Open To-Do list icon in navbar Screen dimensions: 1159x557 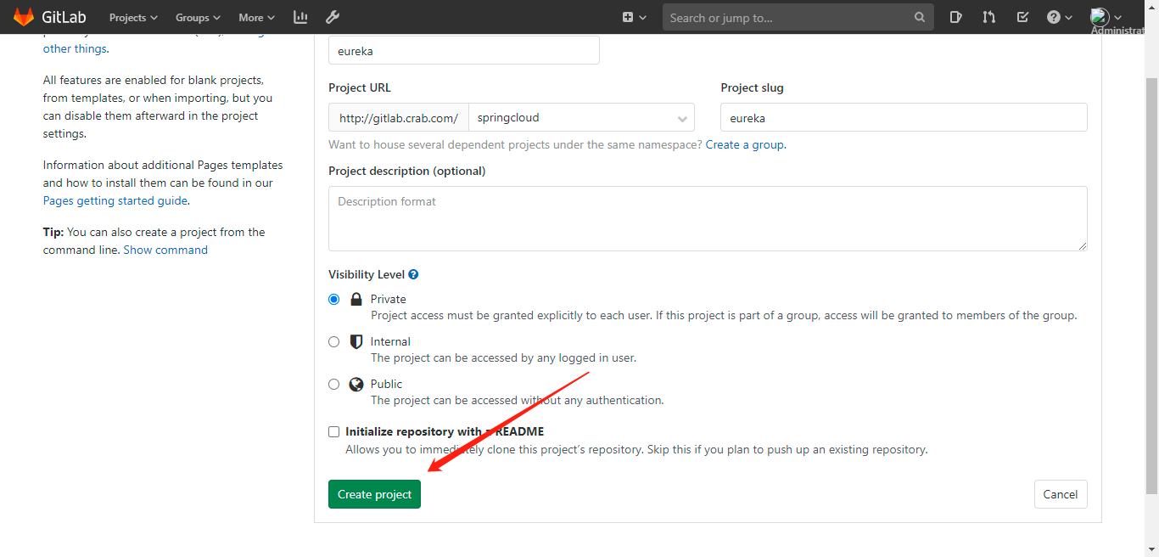1022,17
